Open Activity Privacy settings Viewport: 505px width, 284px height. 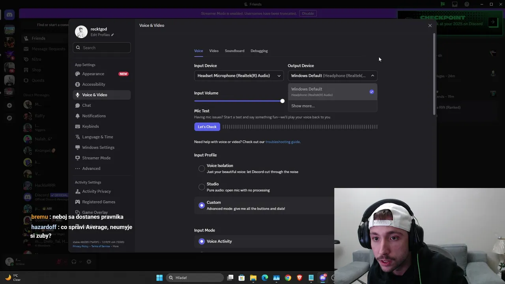[101, 191]
